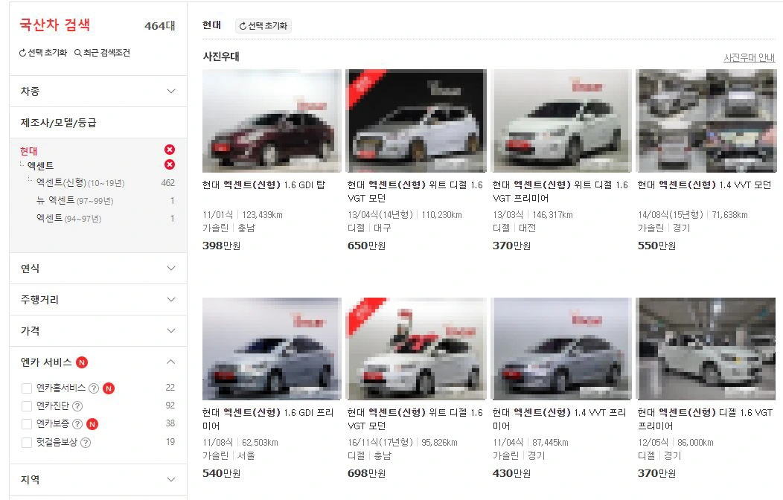Select the 엑센트 model node in the tree

(x=40, y=166)
